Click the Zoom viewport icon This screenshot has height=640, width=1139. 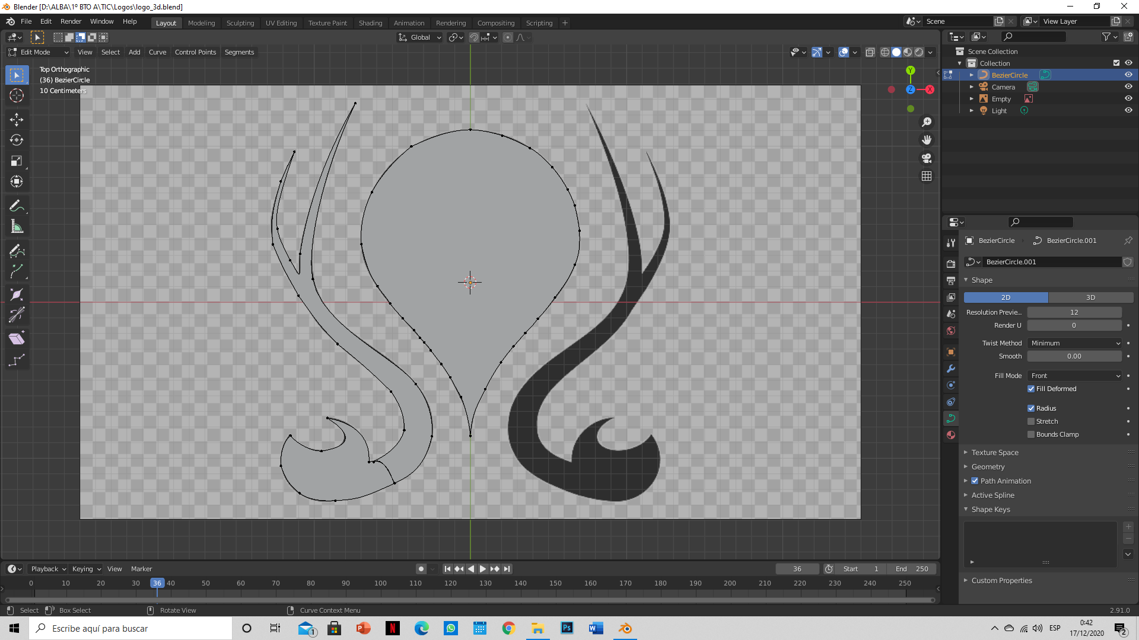coord(927,122)
